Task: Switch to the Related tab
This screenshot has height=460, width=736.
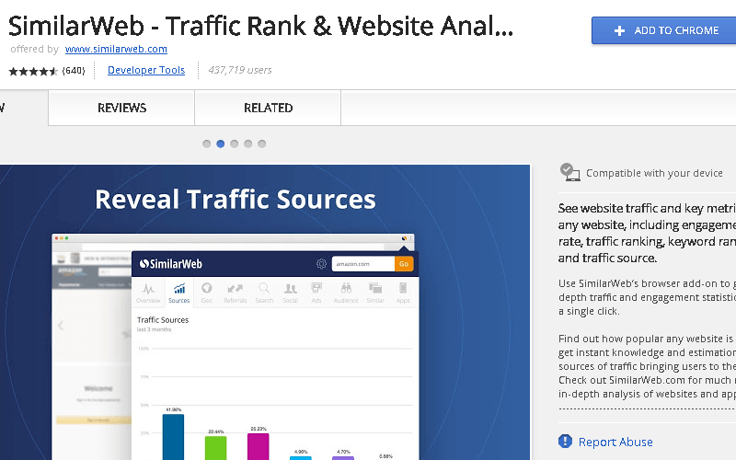Action: tap(268, 108)
